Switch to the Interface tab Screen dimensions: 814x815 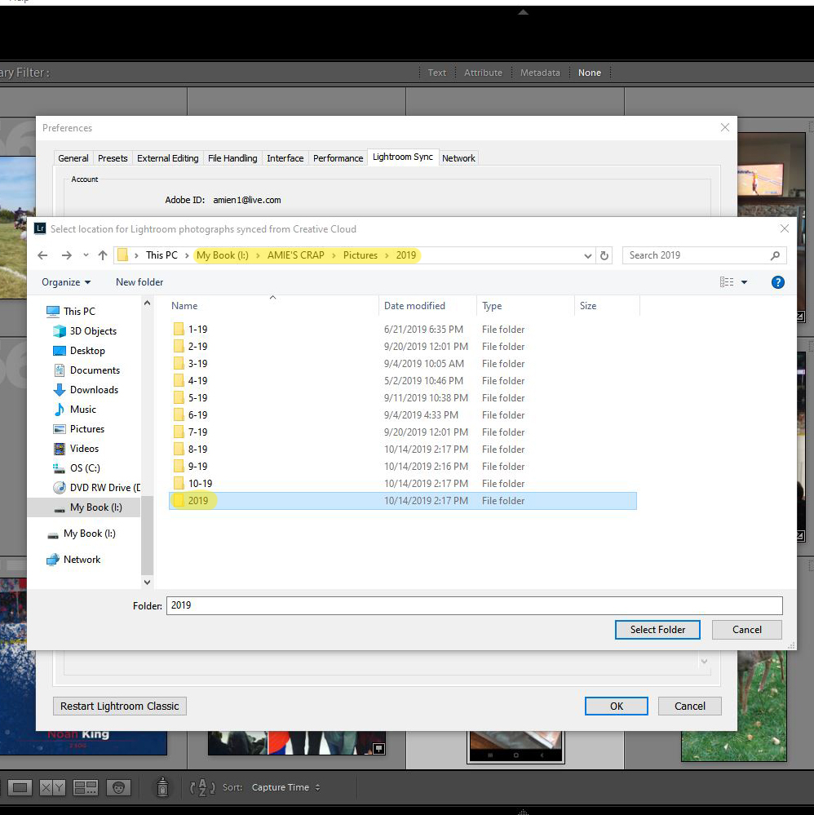point(285,158)
